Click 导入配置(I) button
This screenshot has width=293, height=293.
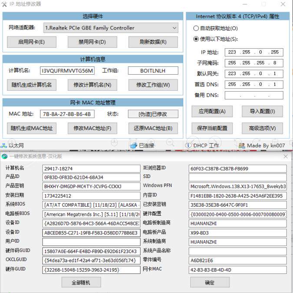click(262, 112)
